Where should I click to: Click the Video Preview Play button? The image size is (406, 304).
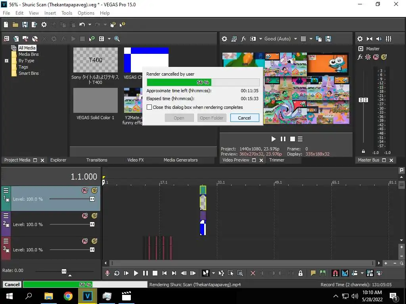(x=274, y=139)
